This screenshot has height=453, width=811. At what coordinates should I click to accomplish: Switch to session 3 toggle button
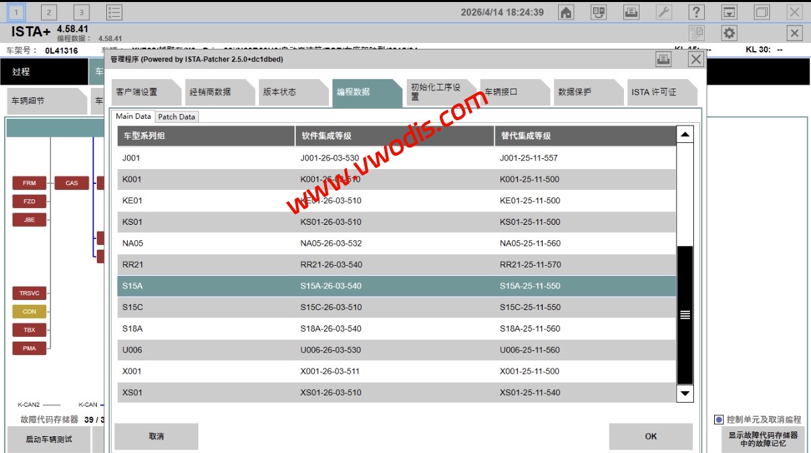[81, 12]
